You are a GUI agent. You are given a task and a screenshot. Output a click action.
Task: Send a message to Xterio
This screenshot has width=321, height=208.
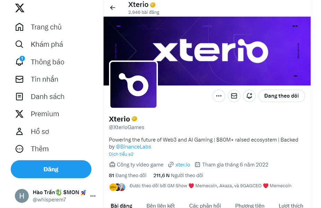(x=234, y=96)
